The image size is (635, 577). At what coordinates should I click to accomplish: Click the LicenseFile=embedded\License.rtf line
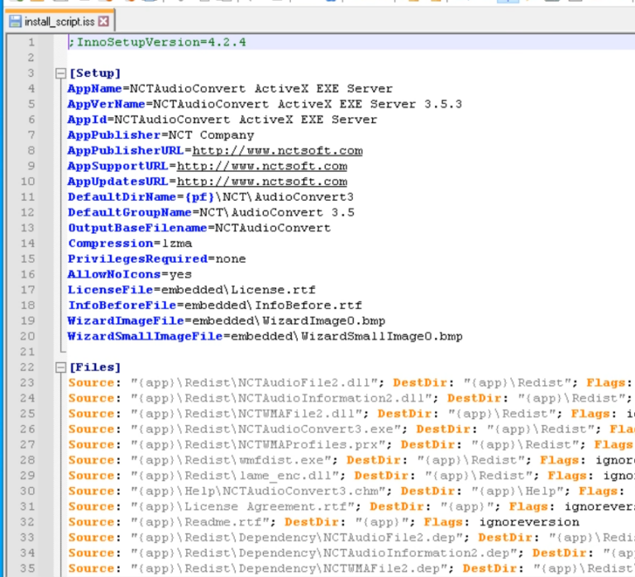191,290
